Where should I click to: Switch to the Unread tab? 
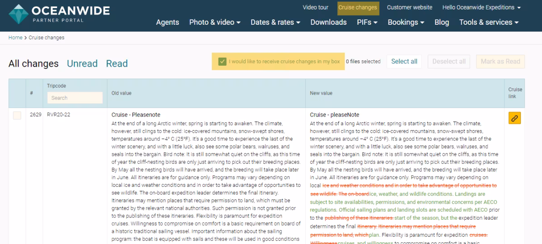(82, 63)
